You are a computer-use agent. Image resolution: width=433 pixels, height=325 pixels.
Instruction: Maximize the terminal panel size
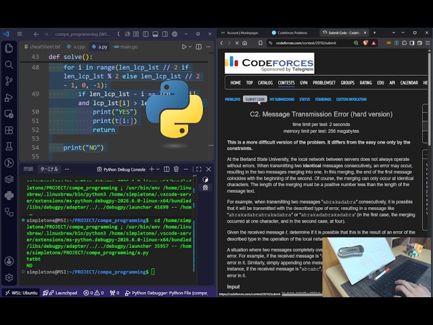198,169
